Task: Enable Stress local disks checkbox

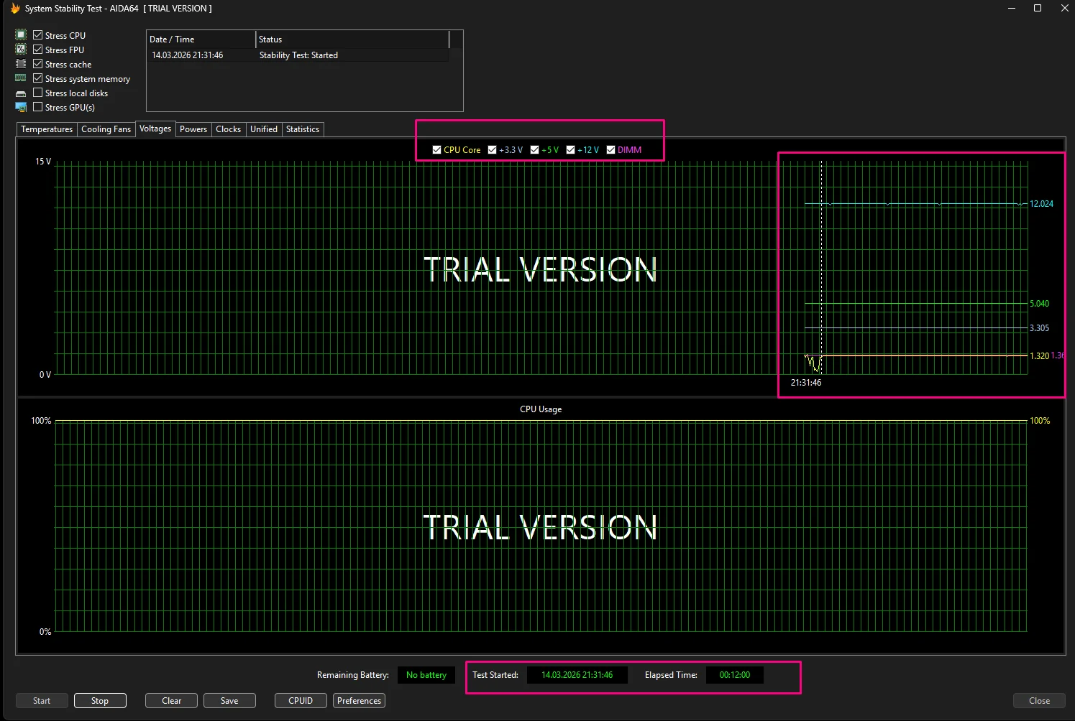Action: pos(38,93)
